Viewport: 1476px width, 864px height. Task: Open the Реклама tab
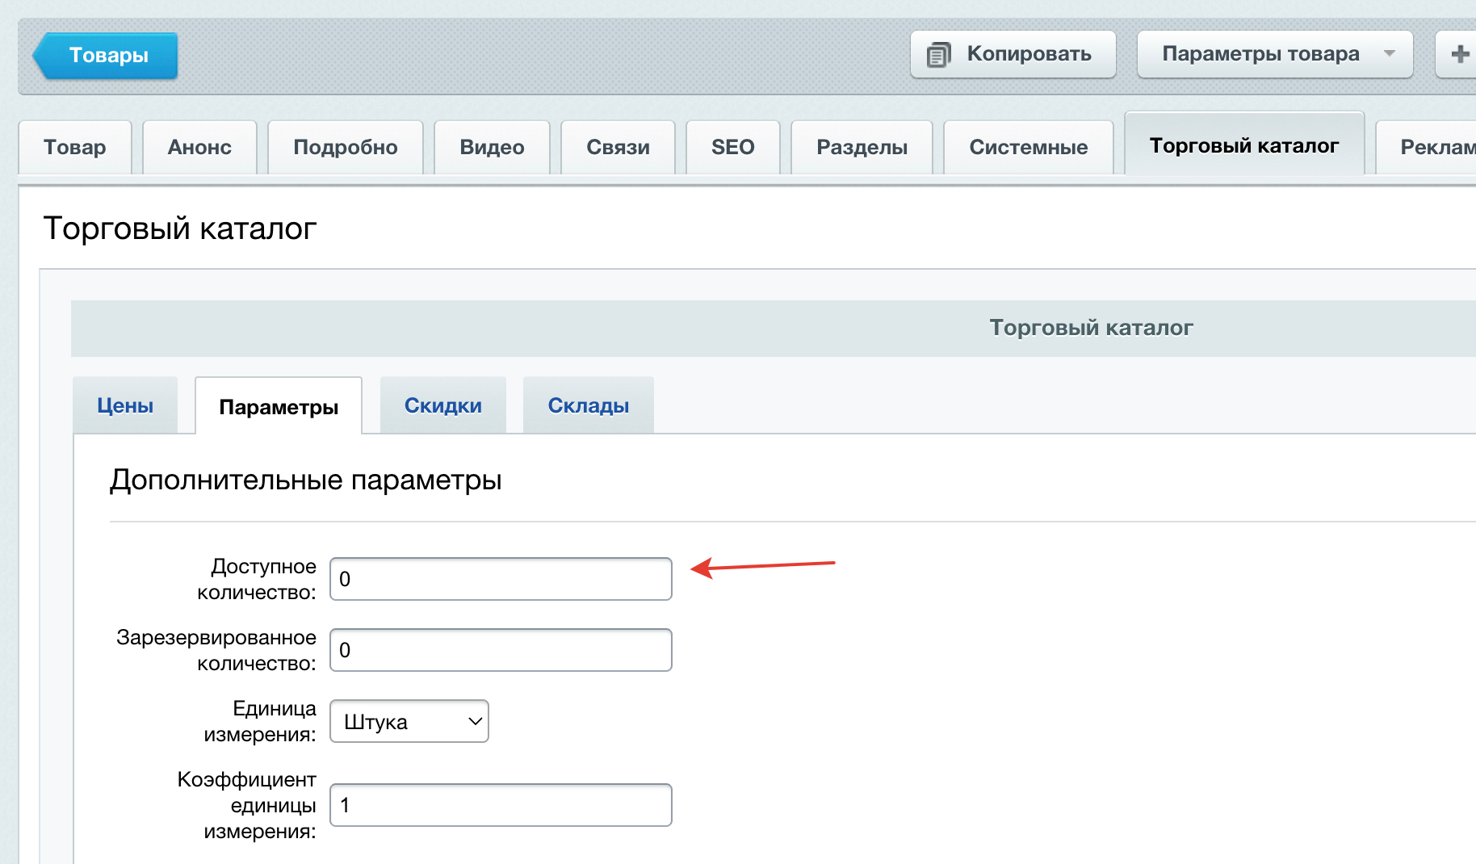tap(1426, 147)
